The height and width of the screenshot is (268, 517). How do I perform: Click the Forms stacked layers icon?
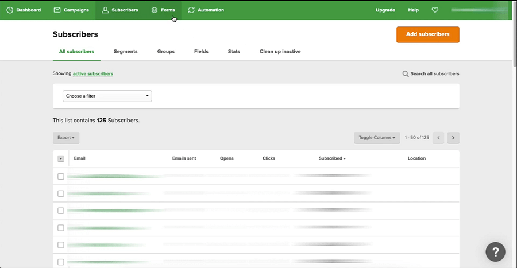(x=155, y=10)
